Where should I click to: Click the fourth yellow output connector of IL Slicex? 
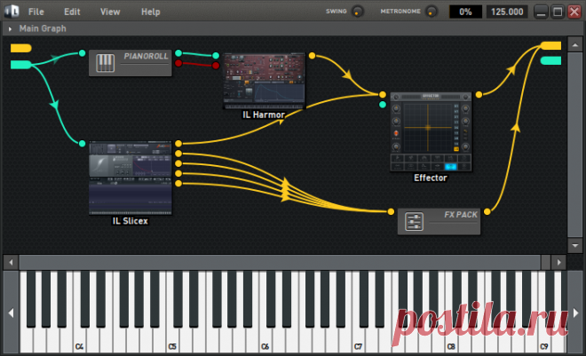(x=178, y=173)
